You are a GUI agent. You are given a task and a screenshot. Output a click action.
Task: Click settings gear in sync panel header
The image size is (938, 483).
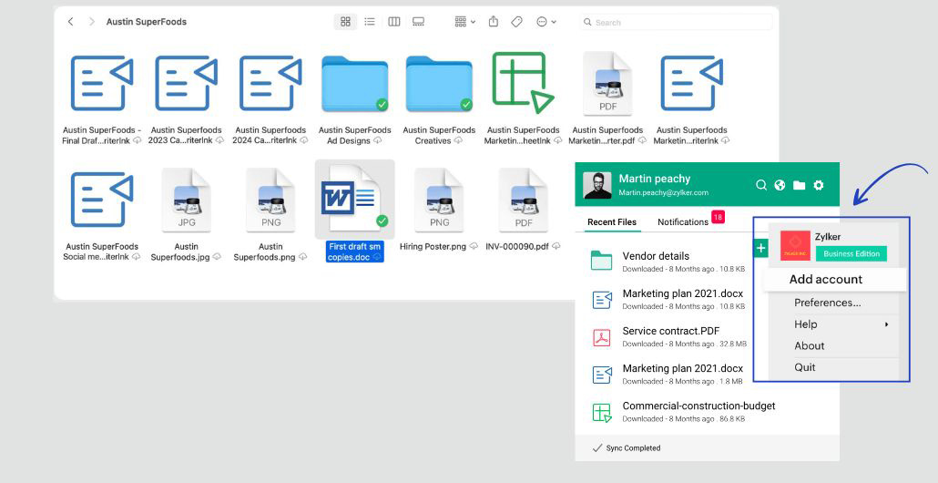coord(819,185)
